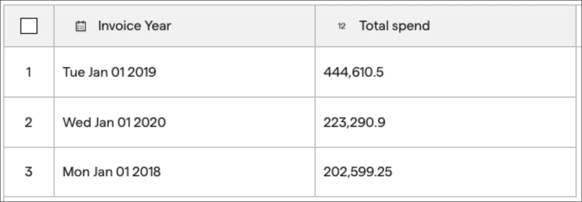Screen dimensions: 582x202
Task: Click the 444,610.5 spend value cell
Action: tap(446, 72)
